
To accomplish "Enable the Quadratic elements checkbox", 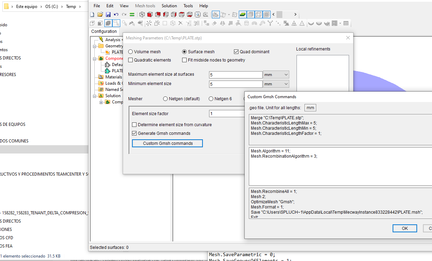I will click(130, 60).
